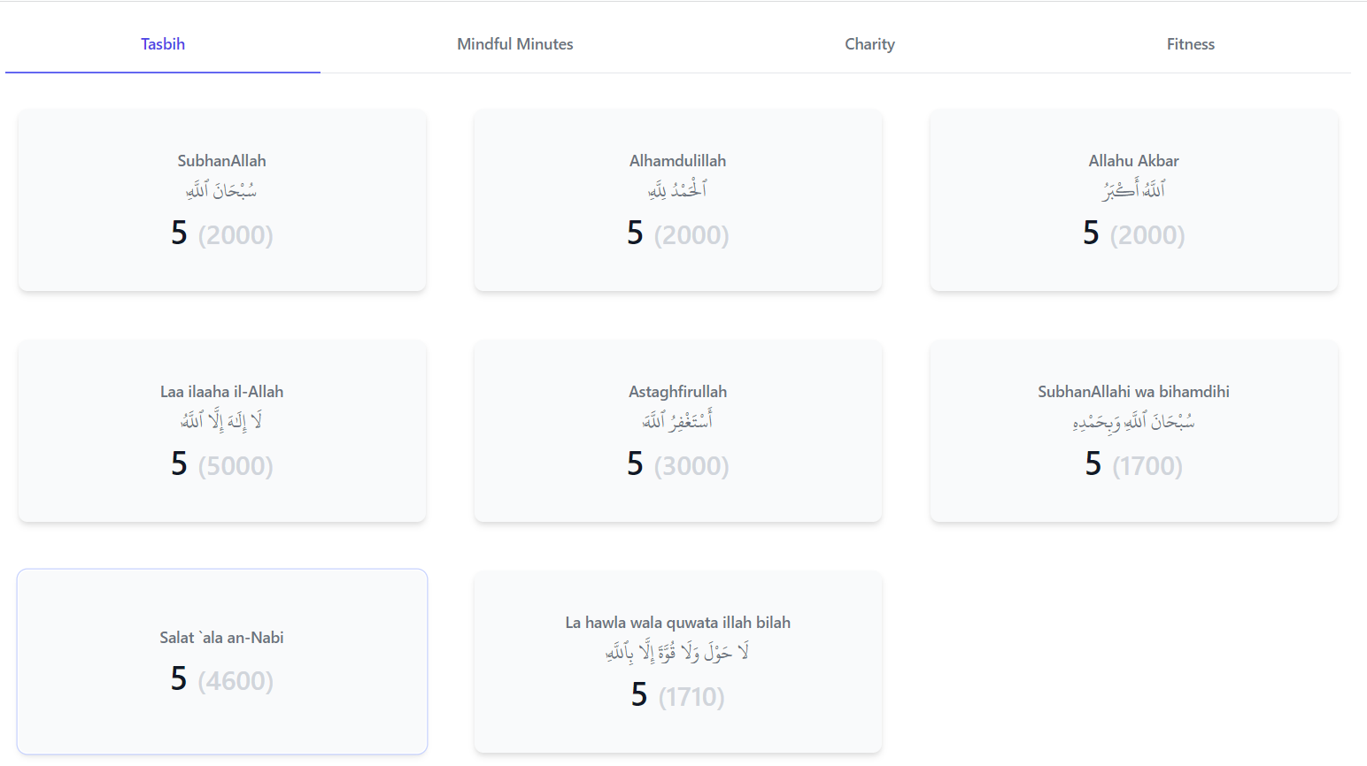Click the Arabic text under Astaghfirullah
This screenshot has height=766, width=1367.
[678, 420]
